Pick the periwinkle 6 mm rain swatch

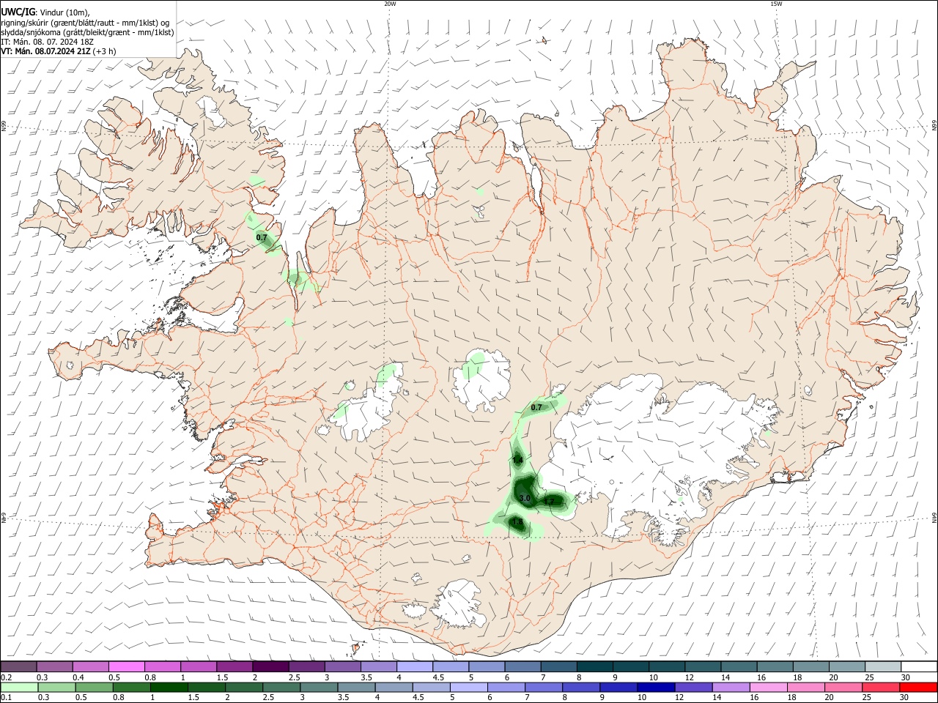[506, 687]
